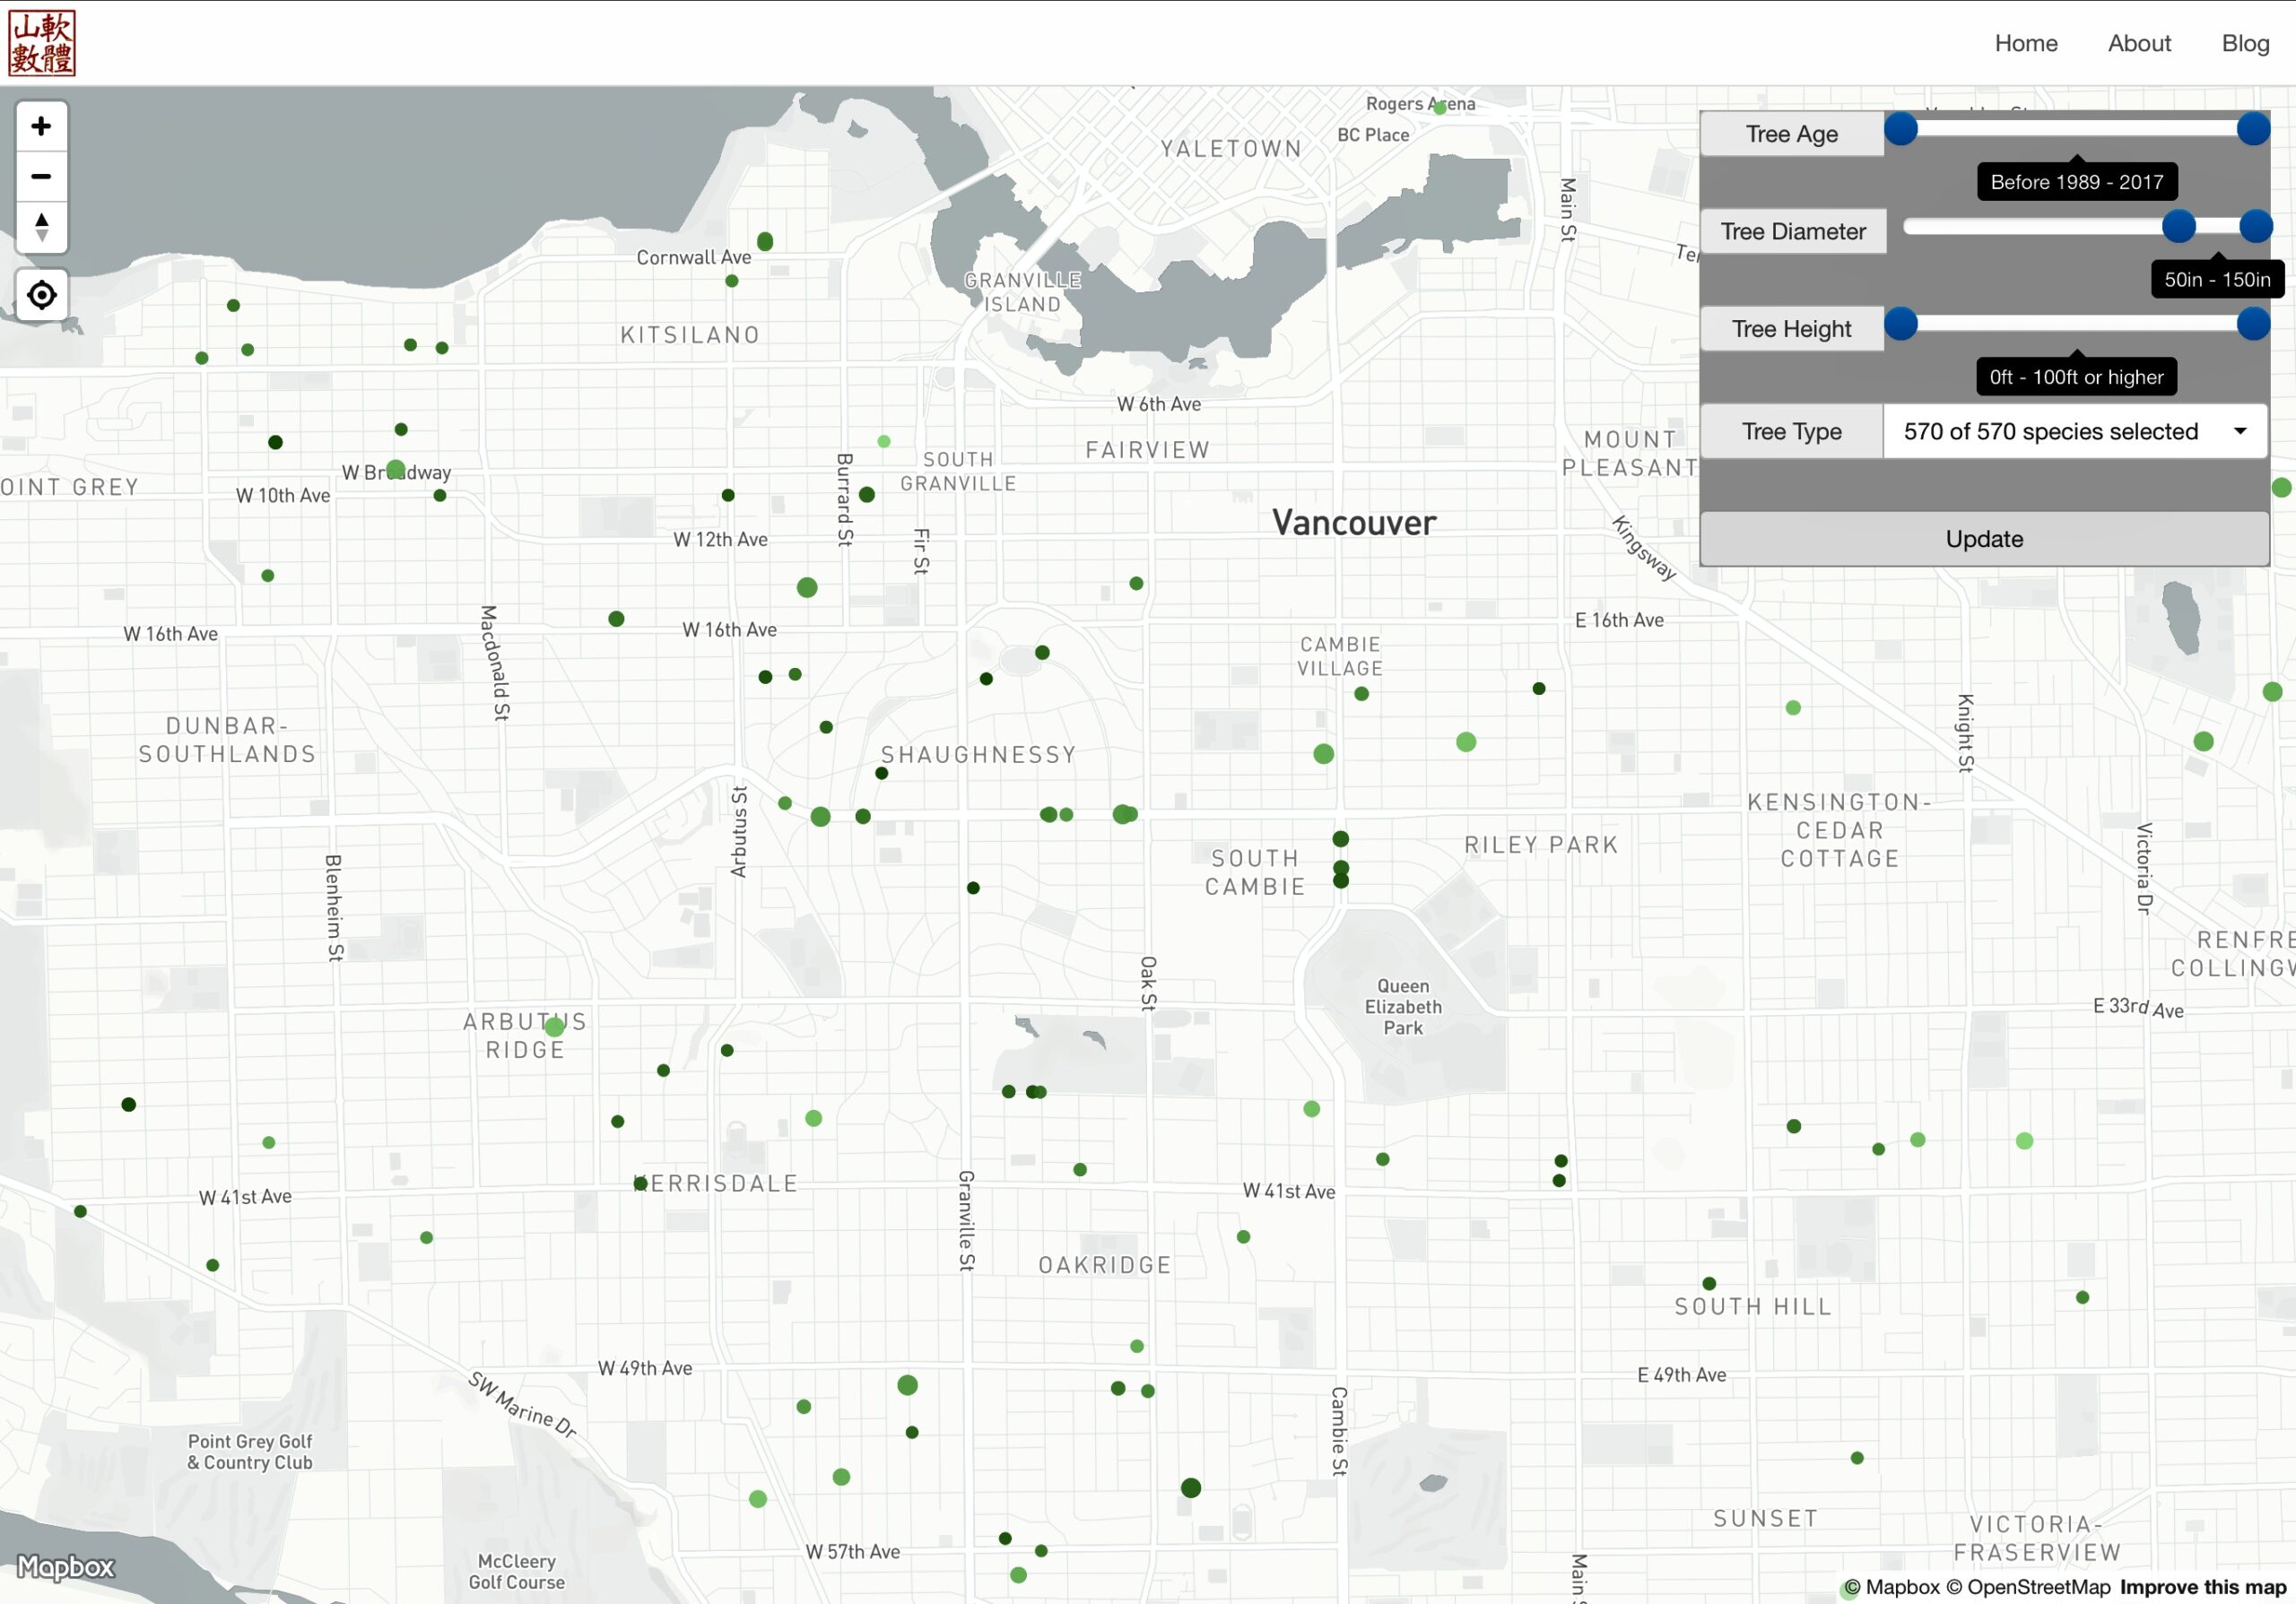Image resolution: width=2296 pixels, height=1604 pixels.
Task: Open the About page
Action: 2140,43
